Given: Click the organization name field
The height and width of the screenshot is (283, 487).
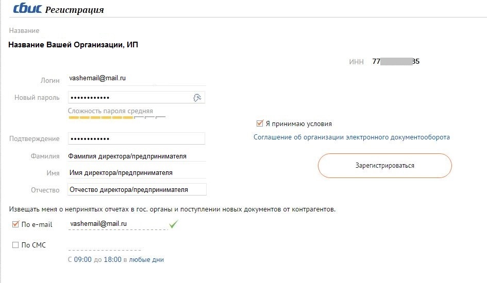Looking at the screenshot, I should (74, 45).
